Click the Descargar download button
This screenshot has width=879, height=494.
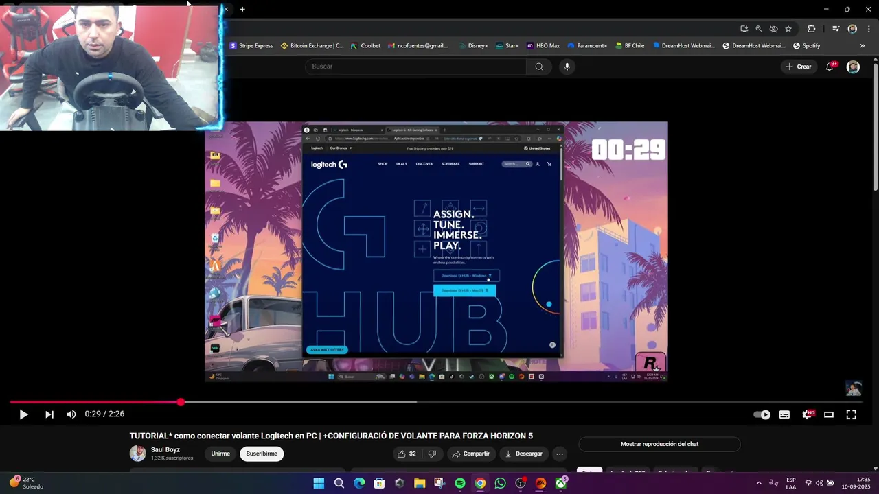click(x=523, y=454)
